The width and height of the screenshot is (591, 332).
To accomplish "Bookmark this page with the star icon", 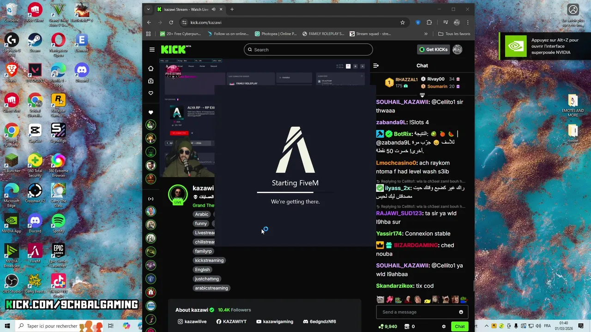I will tap(403, 23).
